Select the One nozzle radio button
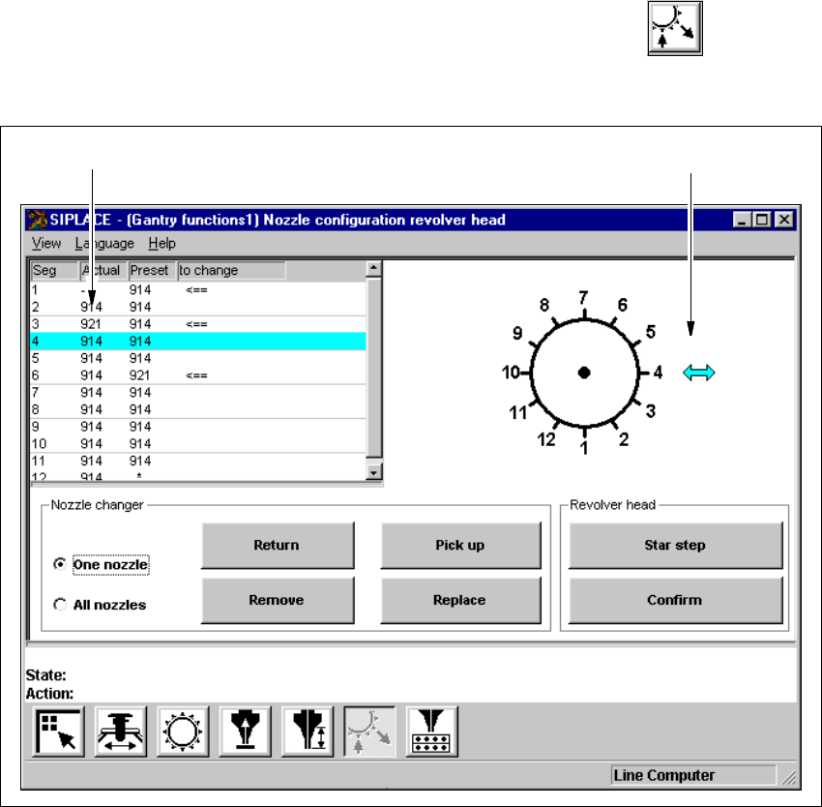 [x=60, y=564]
